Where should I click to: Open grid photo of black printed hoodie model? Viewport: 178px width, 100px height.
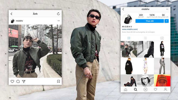(x=162, y=49)
